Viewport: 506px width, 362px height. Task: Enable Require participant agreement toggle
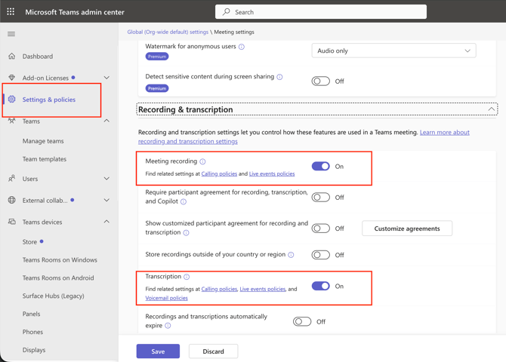pos(320,198)
